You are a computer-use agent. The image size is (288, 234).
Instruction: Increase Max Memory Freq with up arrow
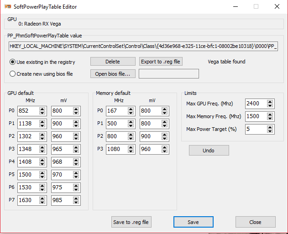point(270,114)
